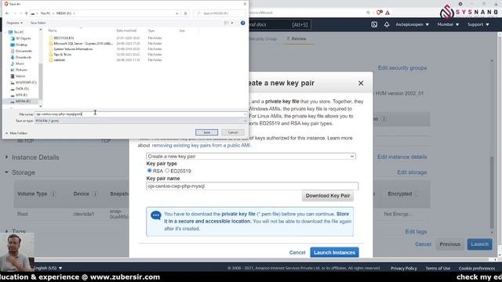Open the account name dropdown
502x282 pixels.
pos(412,24)
